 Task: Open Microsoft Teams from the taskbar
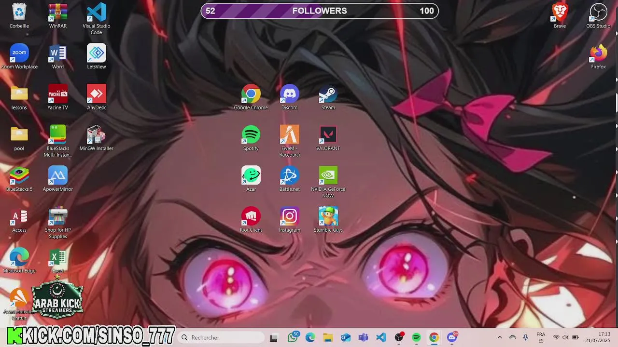[x=363, y=337]
